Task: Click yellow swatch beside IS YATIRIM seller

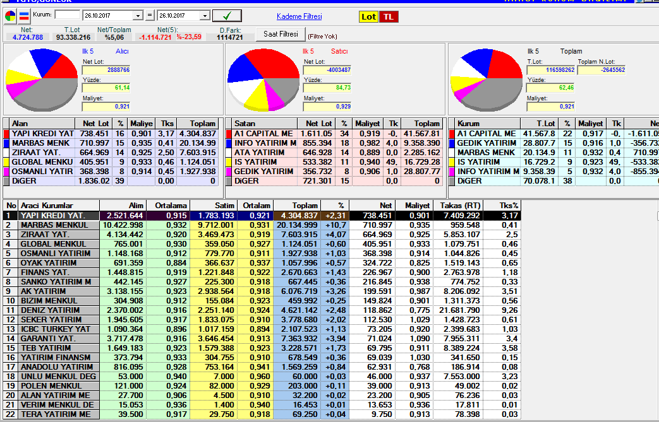Action: click(x=229, y=162)
